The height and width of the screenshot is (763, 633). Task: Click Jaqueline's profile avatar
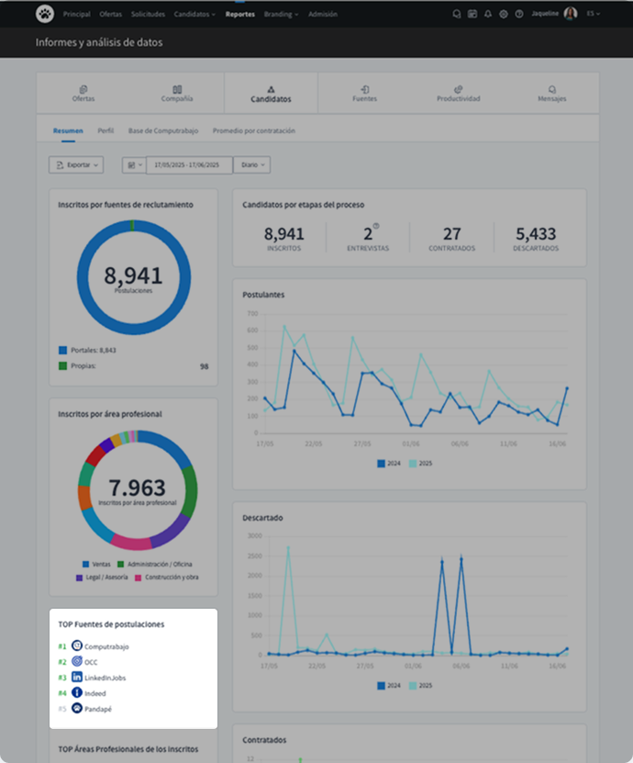(571, 14)
